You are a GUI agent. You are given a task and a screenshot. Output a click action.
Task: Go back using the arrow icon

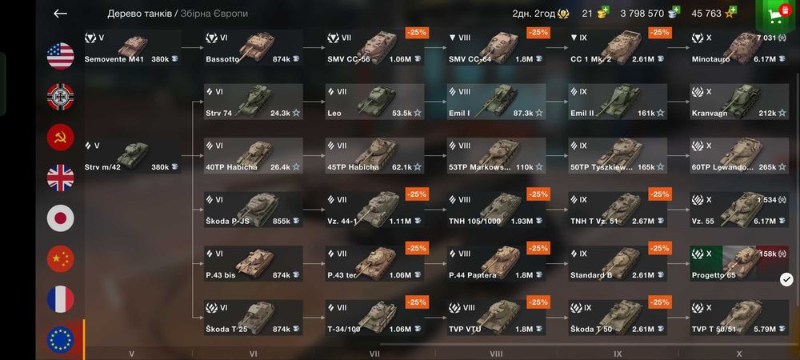point(60,14)
